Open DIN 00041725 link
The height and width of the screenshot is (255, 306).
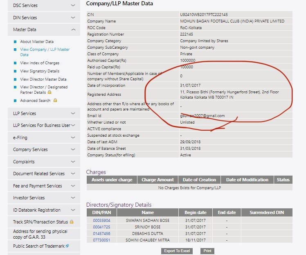tap(101, 227)
